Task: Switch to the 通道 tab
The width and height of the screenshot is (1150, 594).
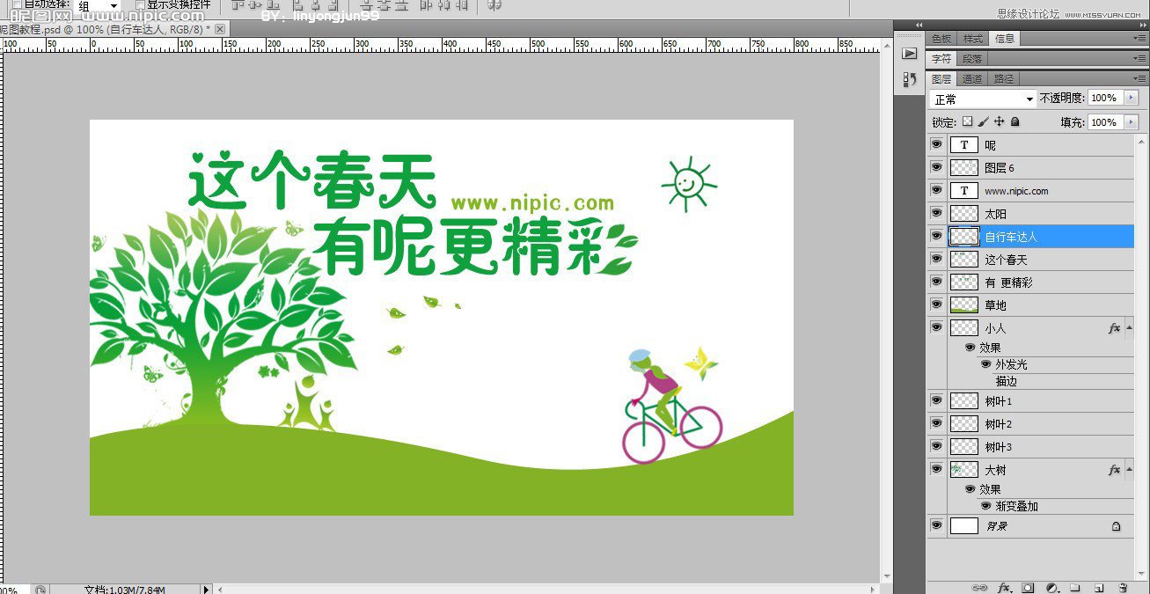Action: [x=973, y=78]
